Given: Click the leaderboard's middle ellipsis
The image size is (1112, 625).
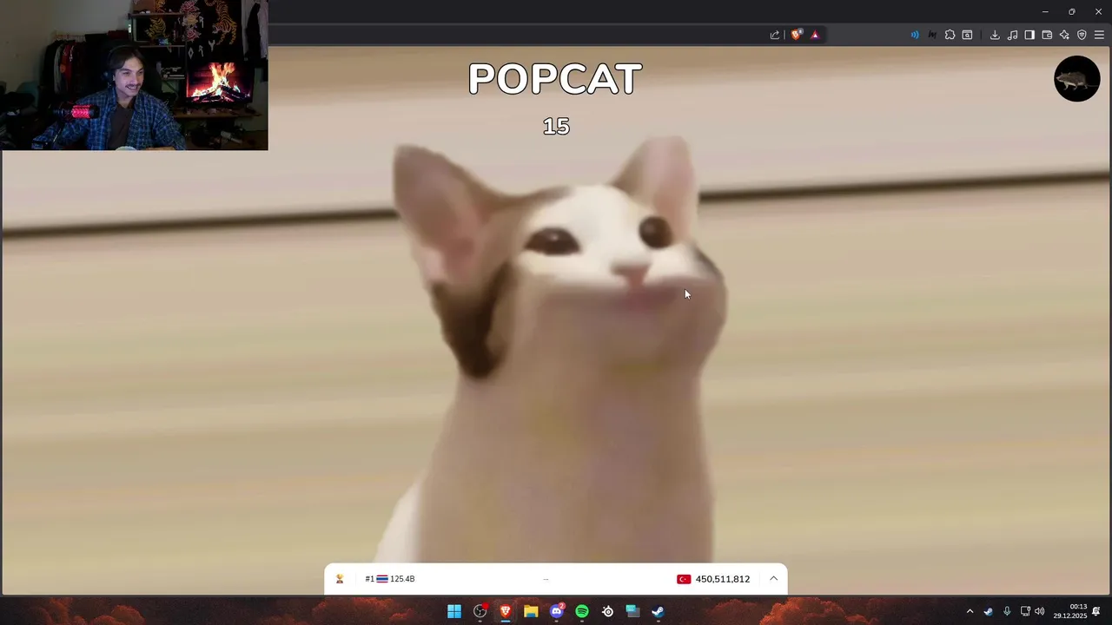Looking at the screenshot, I should tap(546, 579).
